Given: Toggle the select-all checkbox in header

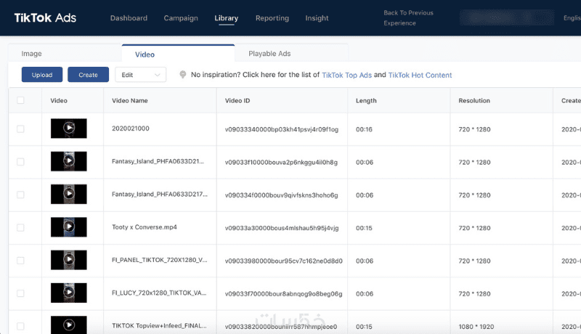Looking at the screenshot, I should pos(20,100).
